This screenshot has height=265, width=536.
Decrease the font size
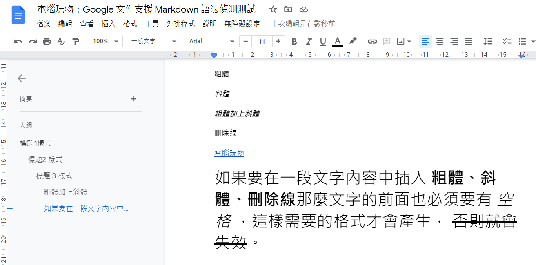coord(246,41)
